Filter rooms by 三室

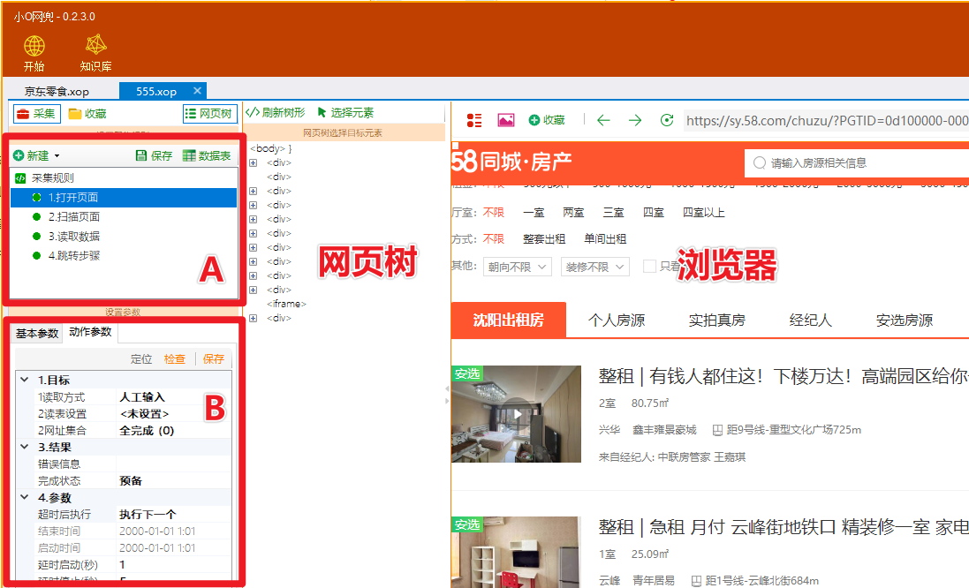(613, 213)
